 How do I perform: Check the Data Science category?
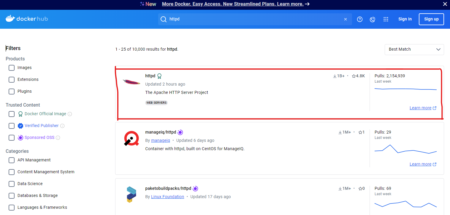pos(12,184)
